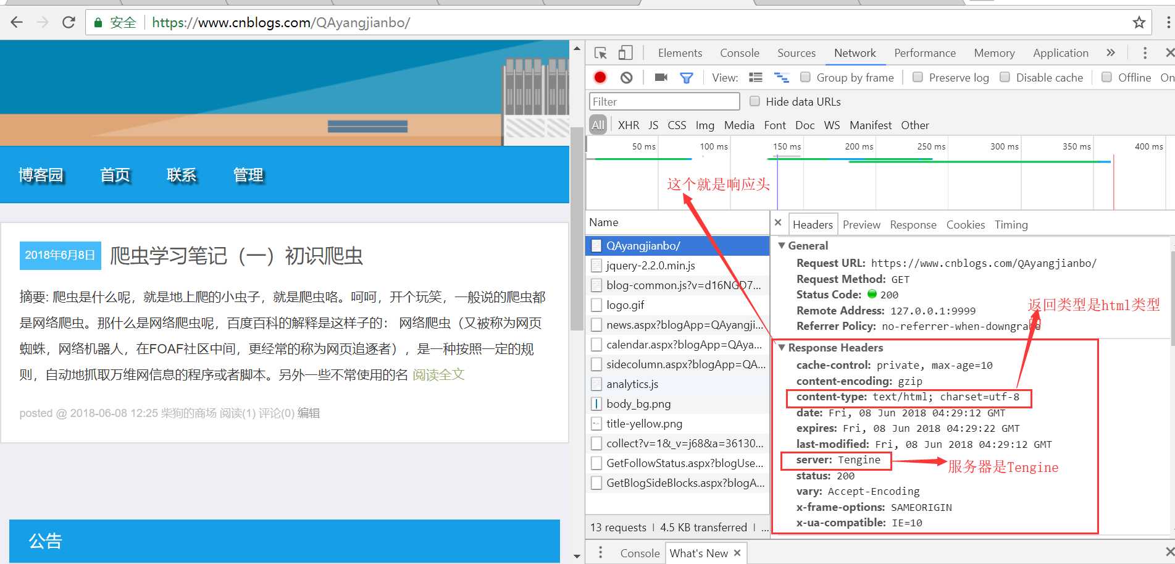Open the 博客园 navigation link
This screenshot has width=1175, height=564.
(x=41, y=175)
